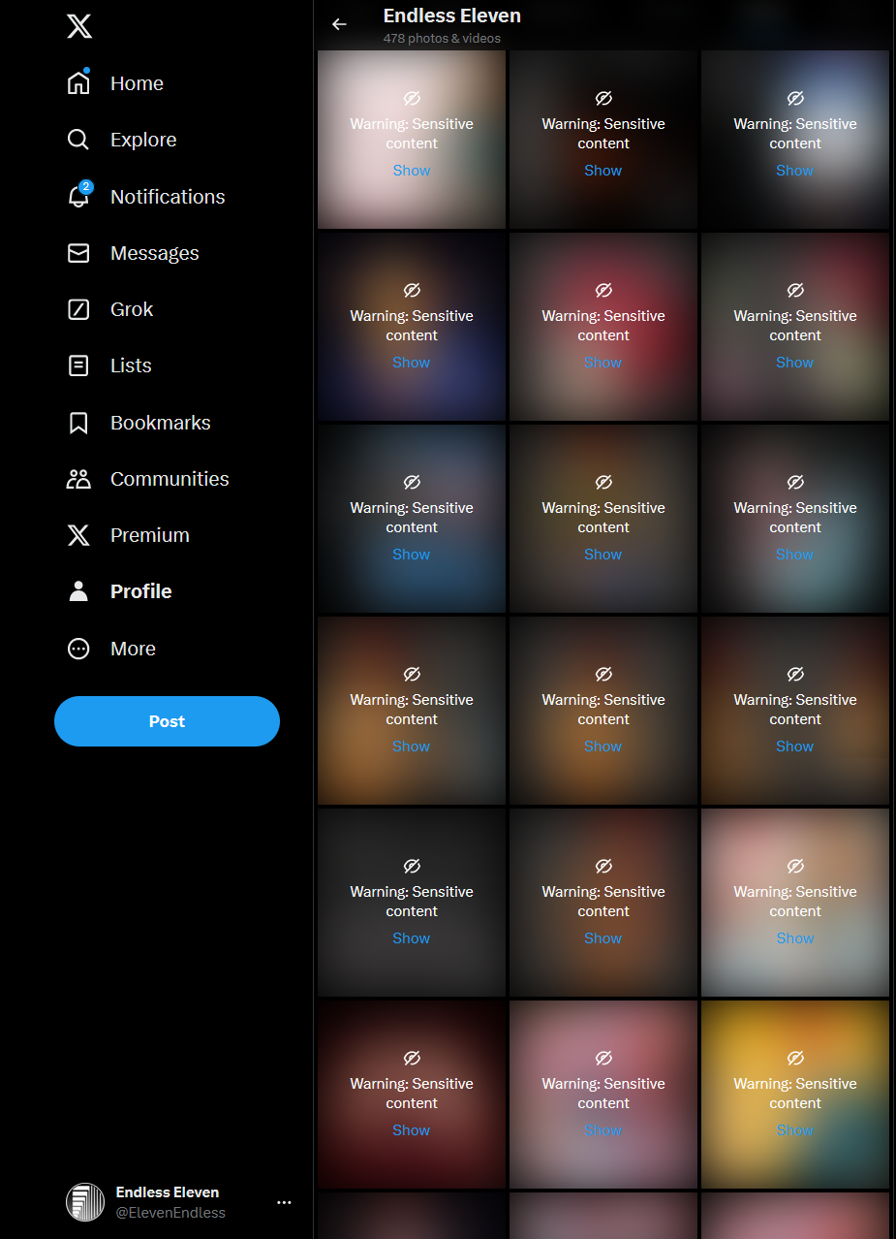The width and height of the screenshot is (896, 1239).
Task: Click the Endless Eleven page heading
Action: click(452, 16)
